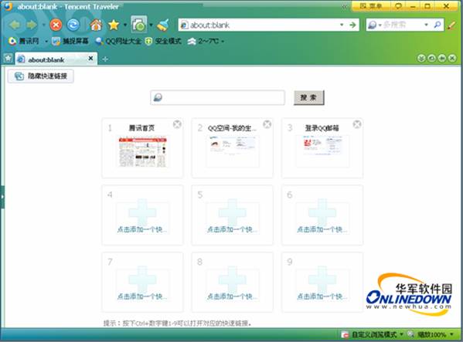
Task: Click the Tencent Traveler logo in title bar
Action: click(x=8, y=6)
